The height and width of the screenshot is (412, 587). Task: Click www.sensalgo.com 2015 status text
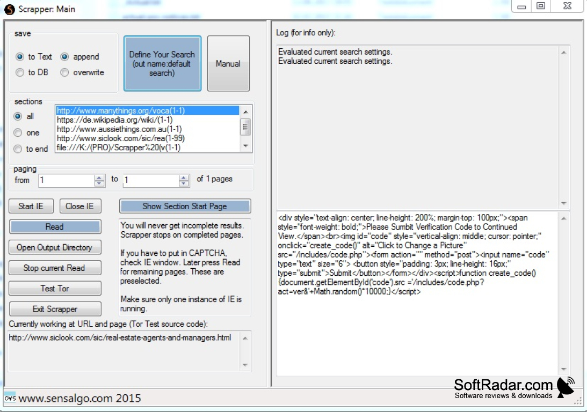tap(79, 399)
